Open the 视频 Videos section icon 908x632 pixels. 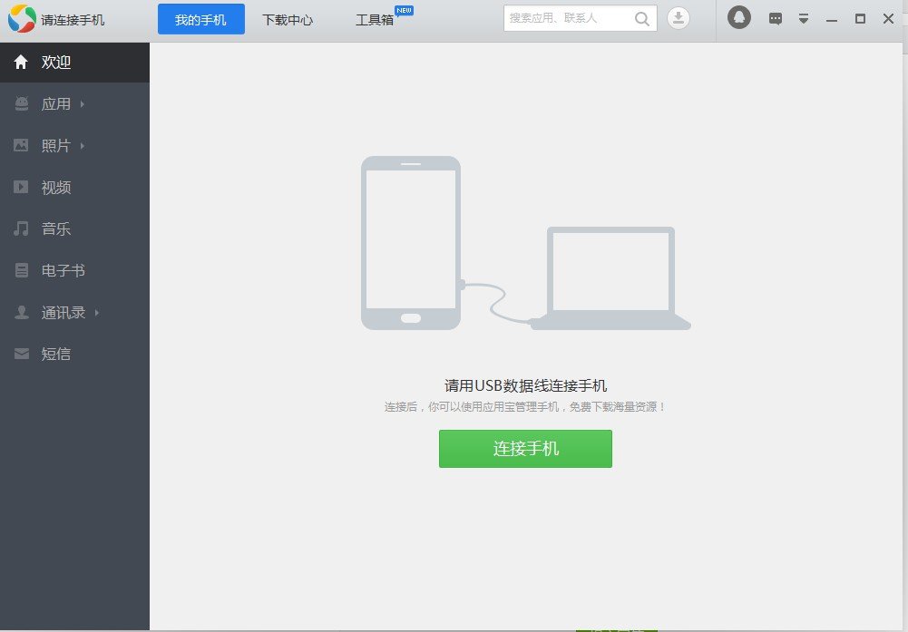tap(21, 187)
